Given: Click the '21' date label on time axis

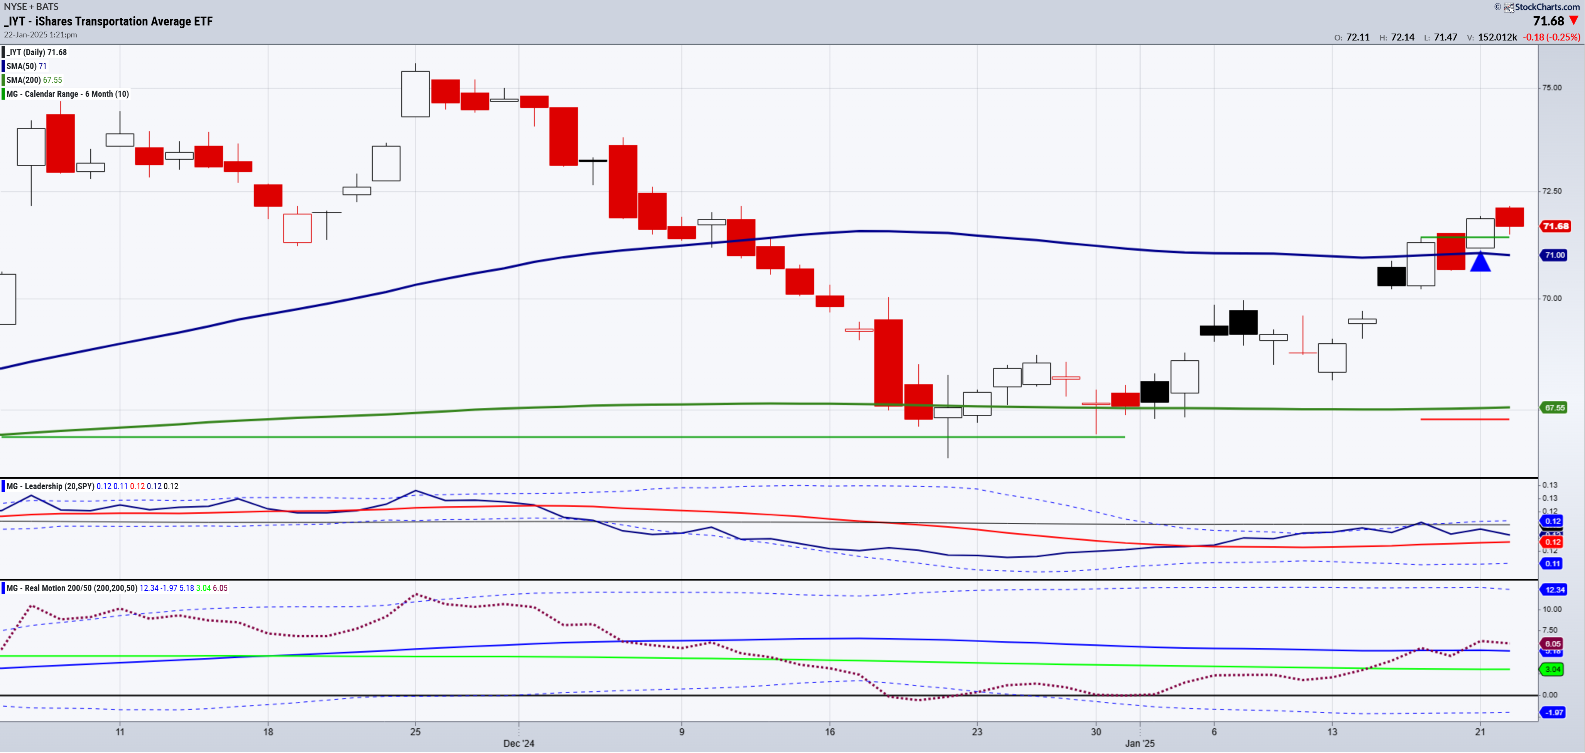Looking at the screenshot, I should click(1480, 732).
